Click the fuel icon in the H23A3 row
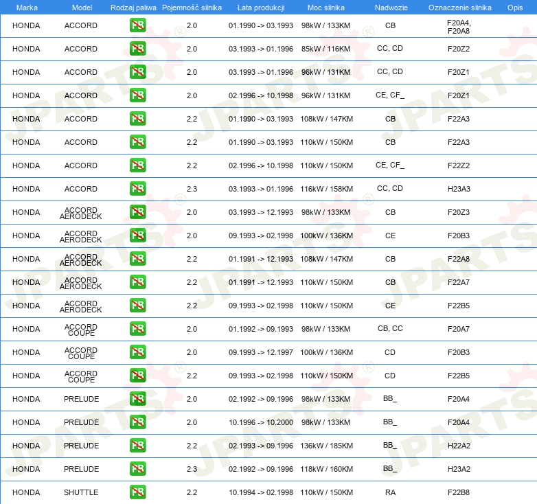The height and width of the screenshot is (504, 537). pyautogui.click(x=137, y=189)
